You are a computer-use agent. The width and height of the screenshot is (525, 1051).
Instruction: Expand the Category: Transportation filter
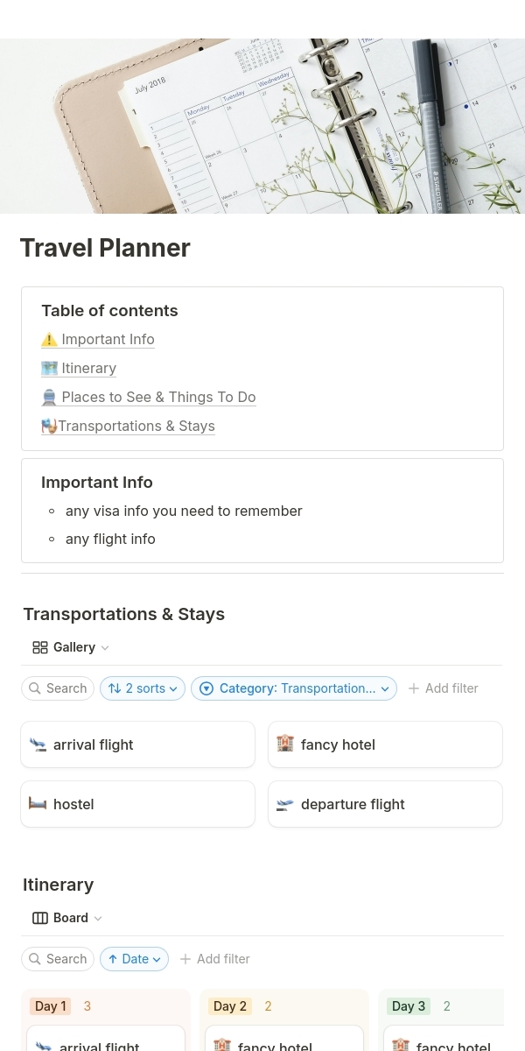pos(294,688)
